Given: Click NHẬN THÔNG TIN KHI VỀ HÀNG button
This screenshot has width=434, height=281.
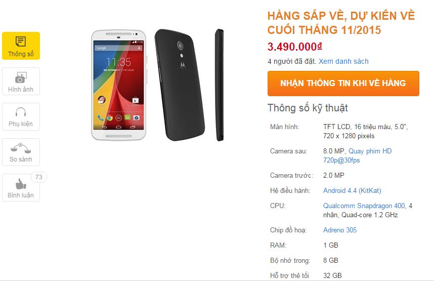Looking at the screenshot, I should (343, 84).
